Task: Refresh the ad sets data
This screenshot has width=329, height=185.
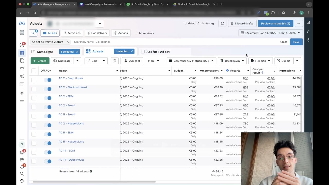Action: pyautogui.click(x=222, y=23)
